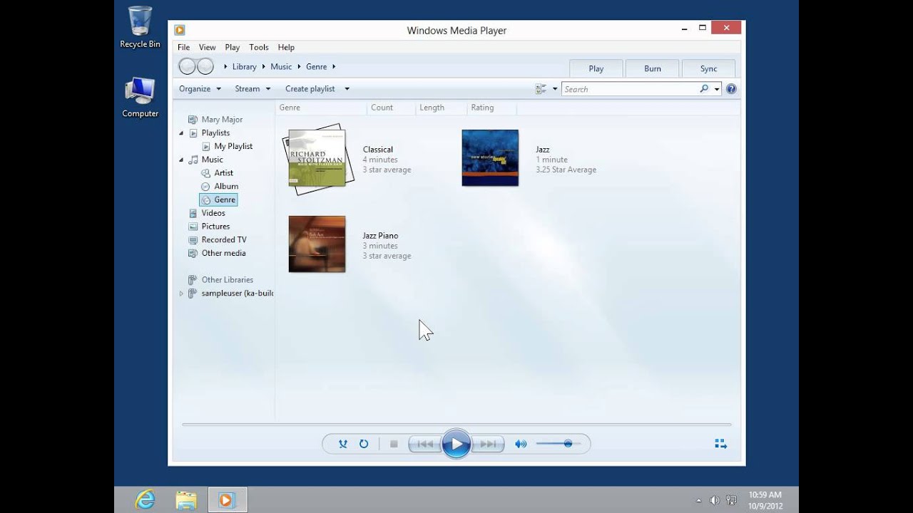Start playback with the Play button
Image resolution: width=913 pixels, height=513 pixels.
coord(456,444)
